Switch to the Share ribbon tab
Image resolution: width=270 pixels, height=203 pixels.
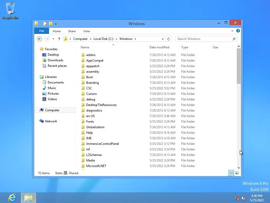(x=72, y=31)
